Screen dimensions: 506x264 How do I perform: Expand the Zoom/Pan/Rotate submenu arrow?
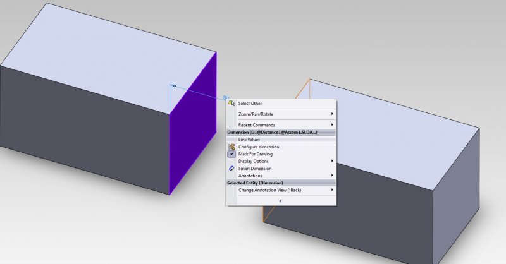click(x=332, y=114)
